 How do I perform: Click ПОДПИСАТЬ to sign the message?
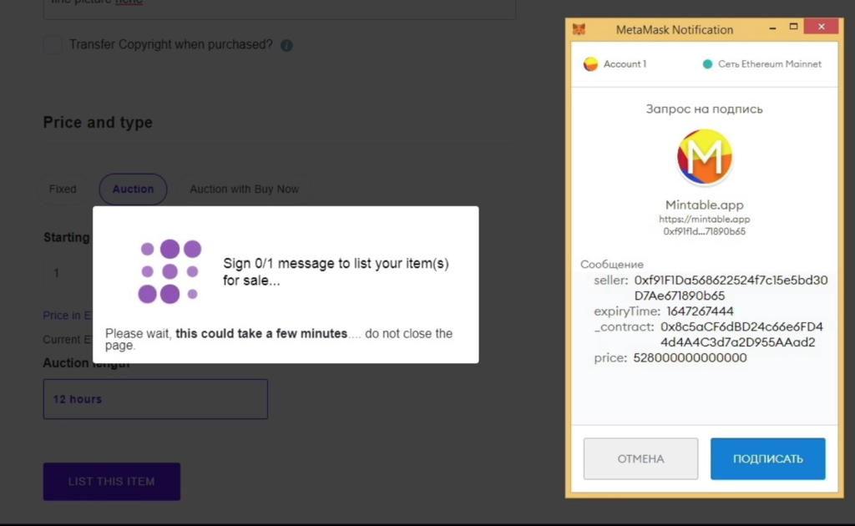click(768, 459)
